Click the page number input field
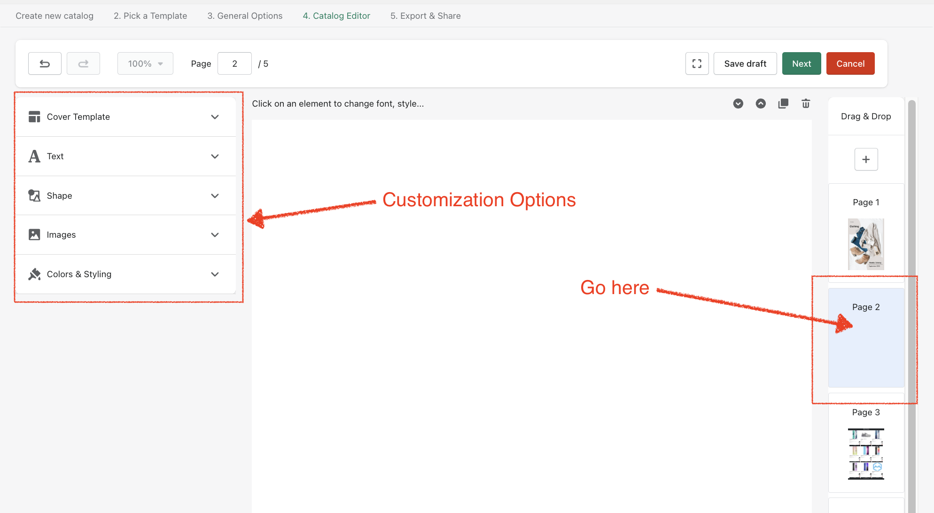 click(234, 63)
